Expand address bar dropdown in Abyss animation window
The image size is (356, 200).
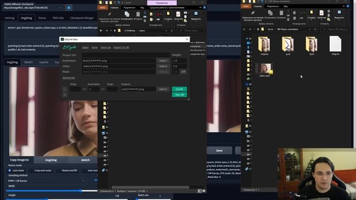point(310,29)
